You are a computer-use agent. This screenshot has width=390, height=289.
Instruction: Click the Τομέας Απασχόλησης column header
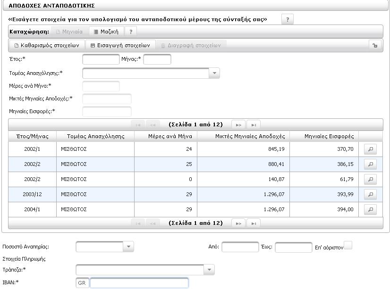pos(95,136)
